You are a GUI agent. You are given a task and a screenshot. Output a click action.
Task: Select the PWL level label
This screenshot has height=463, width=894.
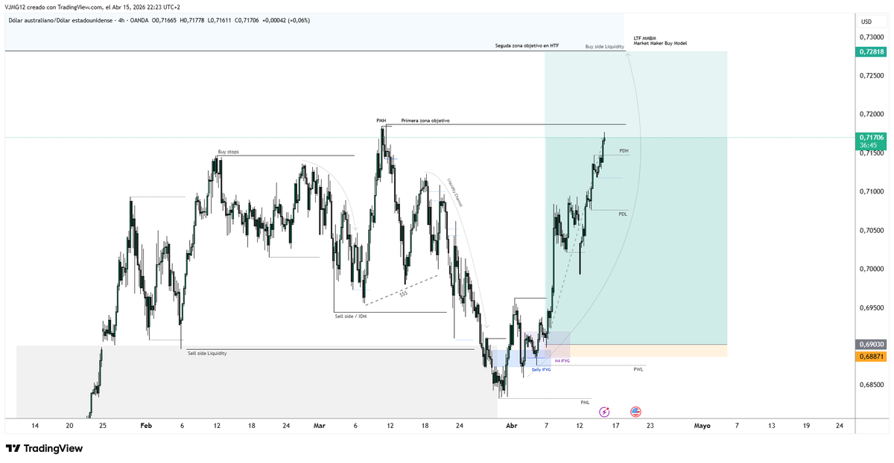point(638,369)
